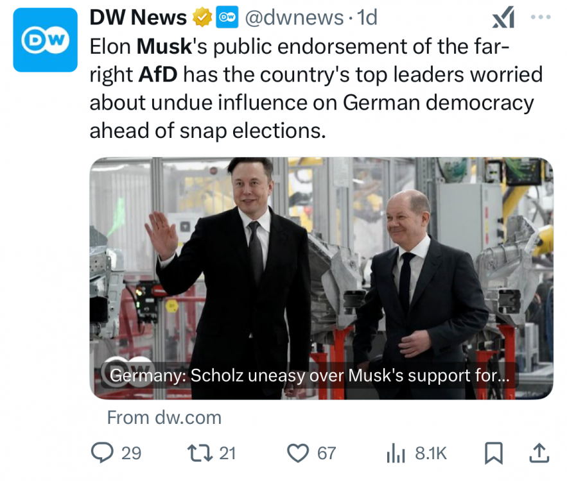The width and height of the screenshot is (567, 481).
Task: Open the DW News profile avatar
Action: point(45,40)
